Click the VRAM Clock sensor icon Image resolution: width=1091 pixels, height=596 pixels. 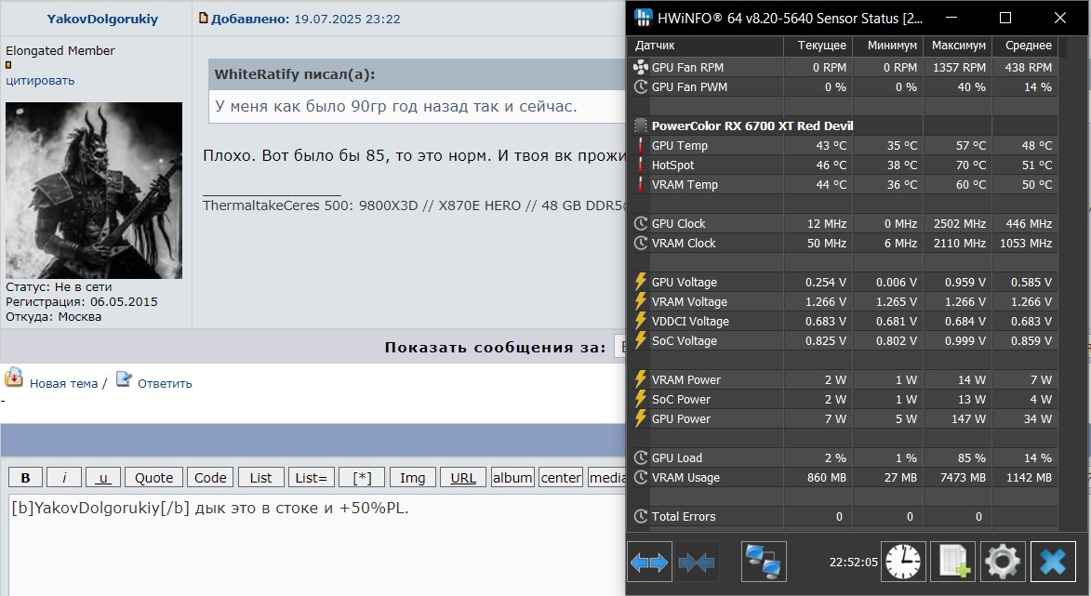(640, 243)
